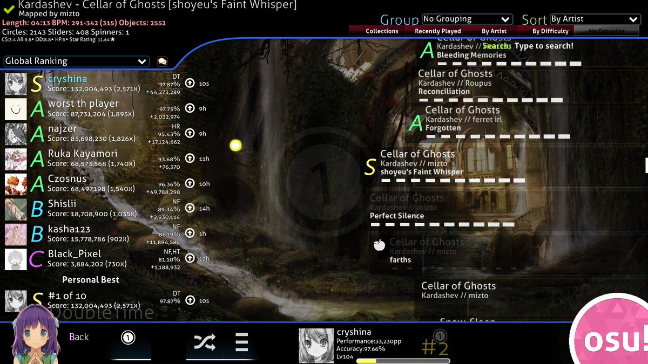This screenshot has height=364, width=648.
Task: Click replay arrow icon on Ruka Kayamori's score
Action: [190, 159]
